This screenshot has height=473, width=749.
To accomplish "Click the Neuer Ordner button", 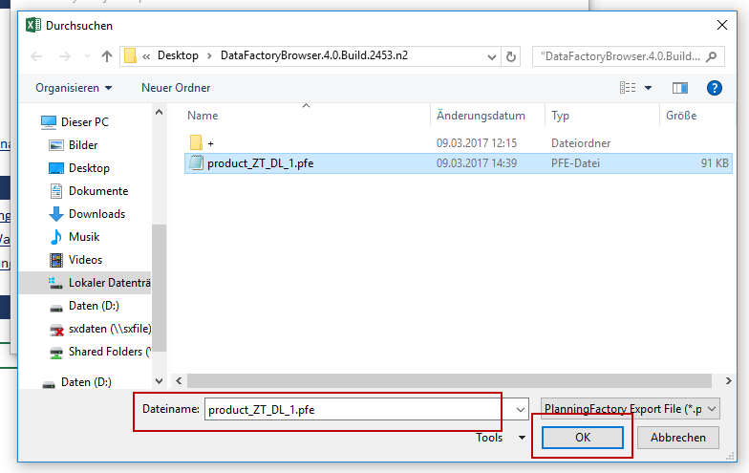I will [x=176, y=88].
